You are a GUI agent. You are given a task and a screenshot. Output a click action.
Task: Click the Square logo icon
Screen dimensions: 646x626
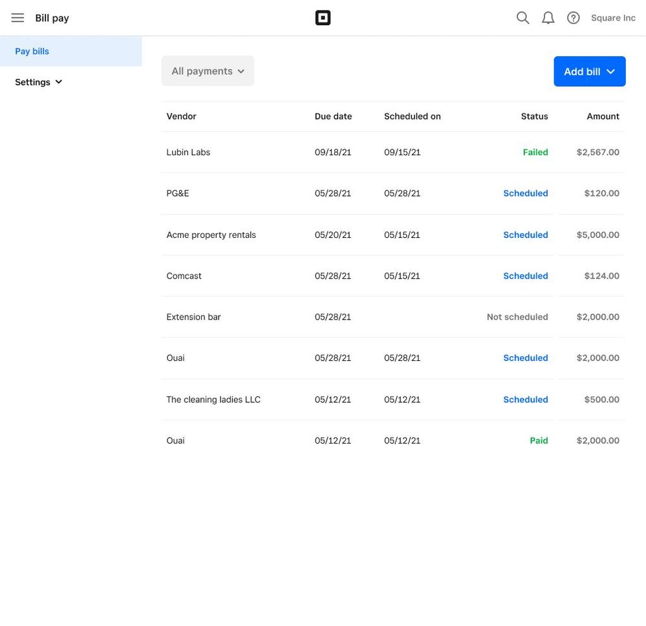pos(323,18)
